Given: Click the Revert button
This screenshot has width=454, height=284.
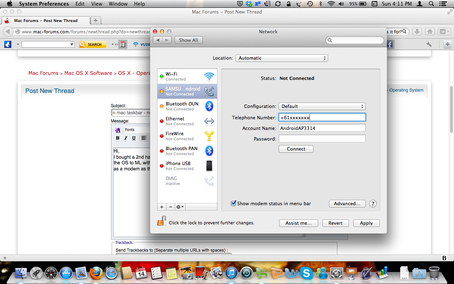Looking at the screenshot, I should coord(335,223).
